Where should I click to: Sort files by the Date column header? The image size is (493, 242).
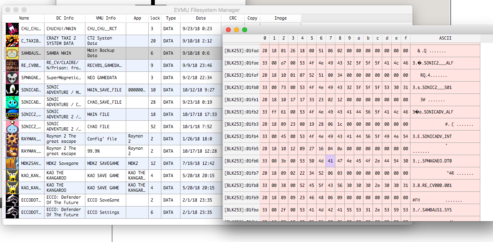[201, 18]
